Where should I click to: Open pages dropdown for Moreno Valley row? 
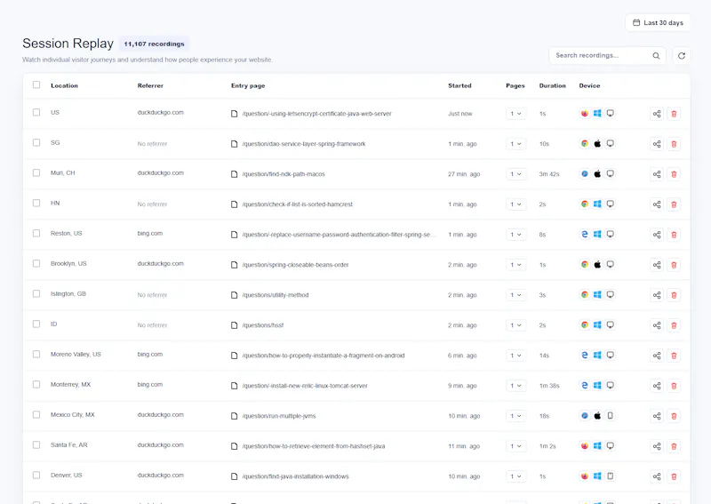point(516,356)
